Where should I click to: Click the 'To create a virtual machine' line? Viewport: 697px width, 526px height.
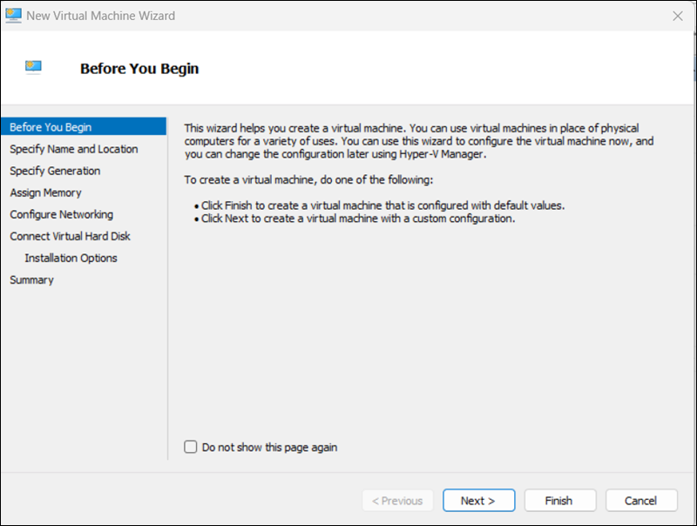tap(308, 179)
